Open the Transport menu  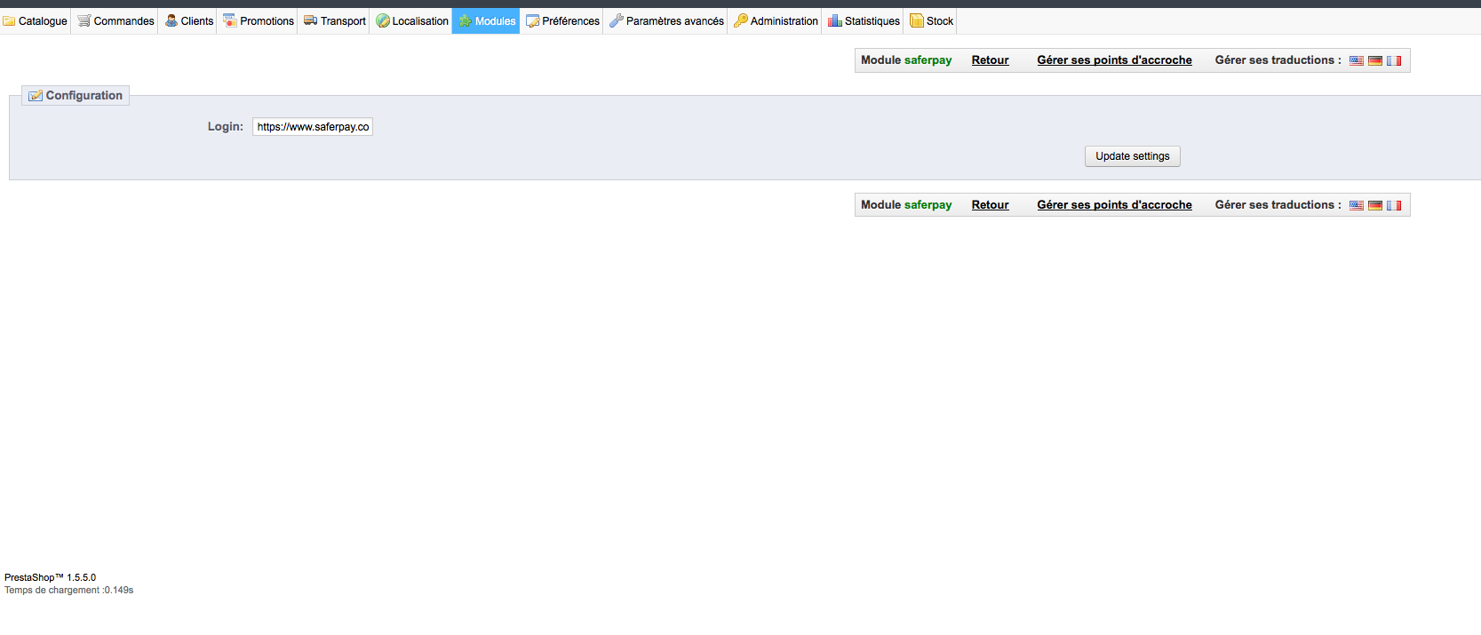point(335,21)
